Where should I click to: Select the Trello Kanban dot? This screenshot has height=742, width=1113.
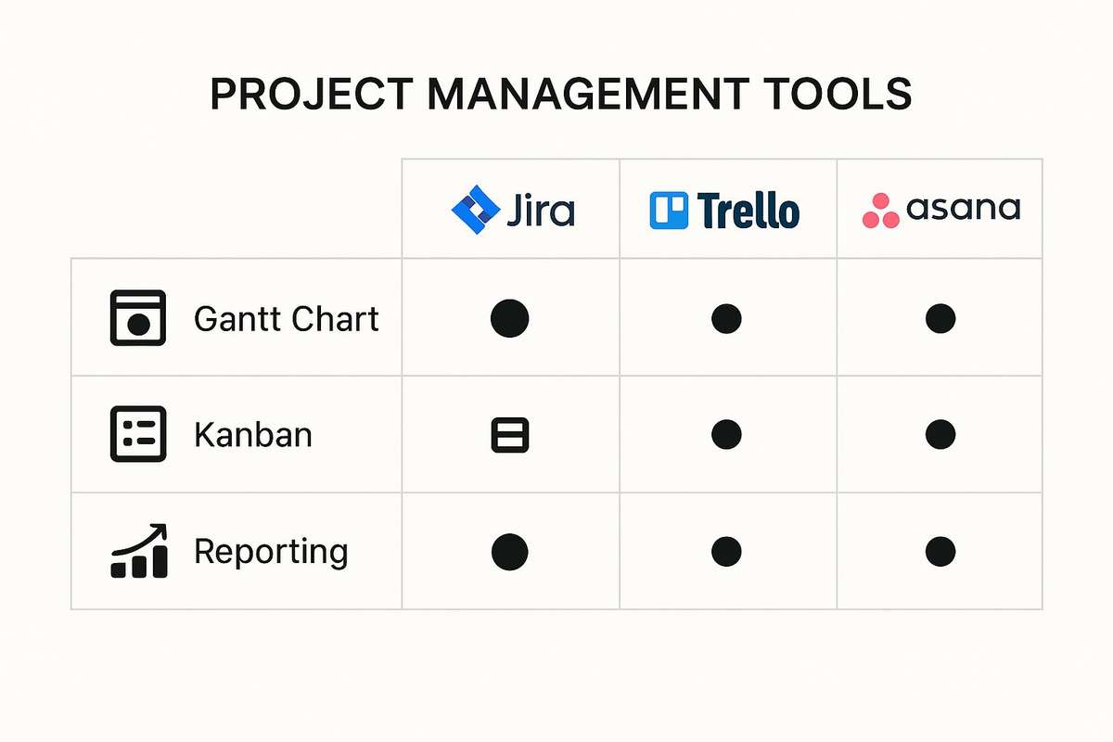[726, 434]
